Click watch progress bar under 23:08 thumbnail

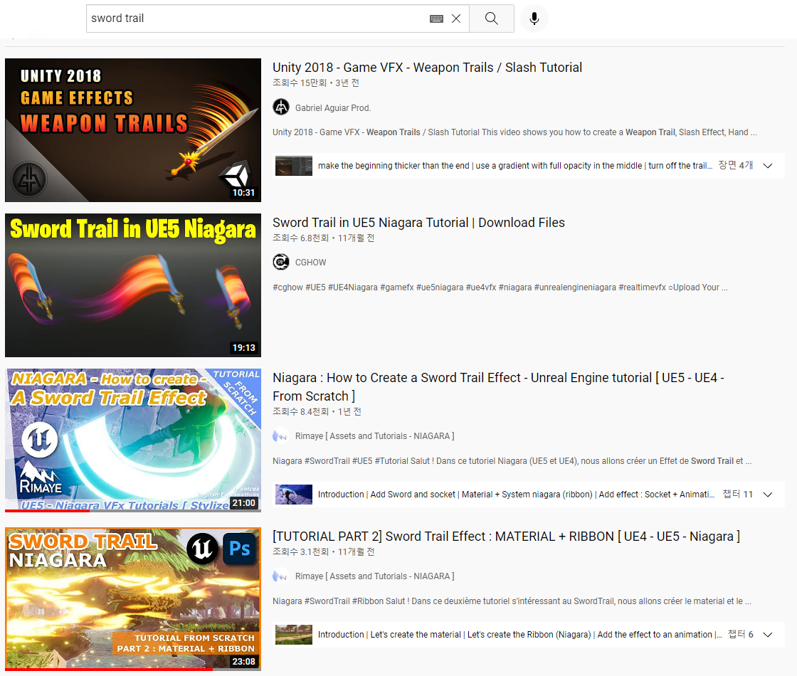(x=133, y=670)
